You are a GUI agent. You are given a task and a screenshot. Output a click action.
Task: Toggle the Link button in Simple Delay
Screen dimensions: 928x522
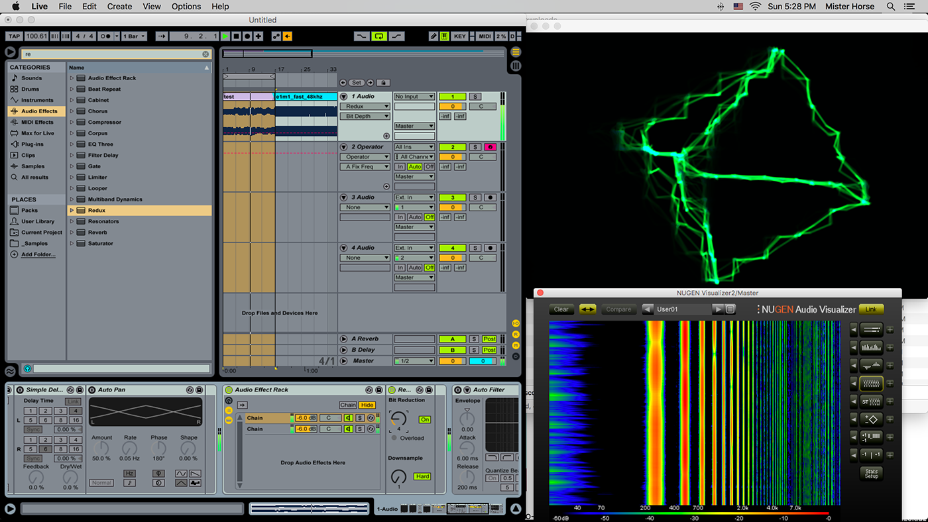click(72, 401)
